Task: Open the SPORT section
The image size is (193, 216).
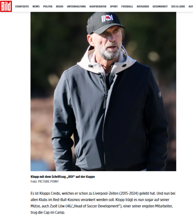Action: [x=114, y=7]
